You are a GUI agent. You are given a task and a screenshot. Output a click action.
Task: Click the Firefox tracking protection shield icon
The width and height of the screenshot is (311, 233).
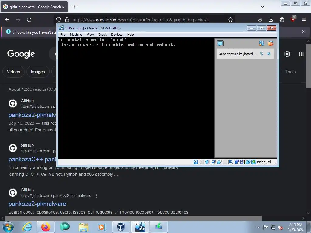click(59, 19)
